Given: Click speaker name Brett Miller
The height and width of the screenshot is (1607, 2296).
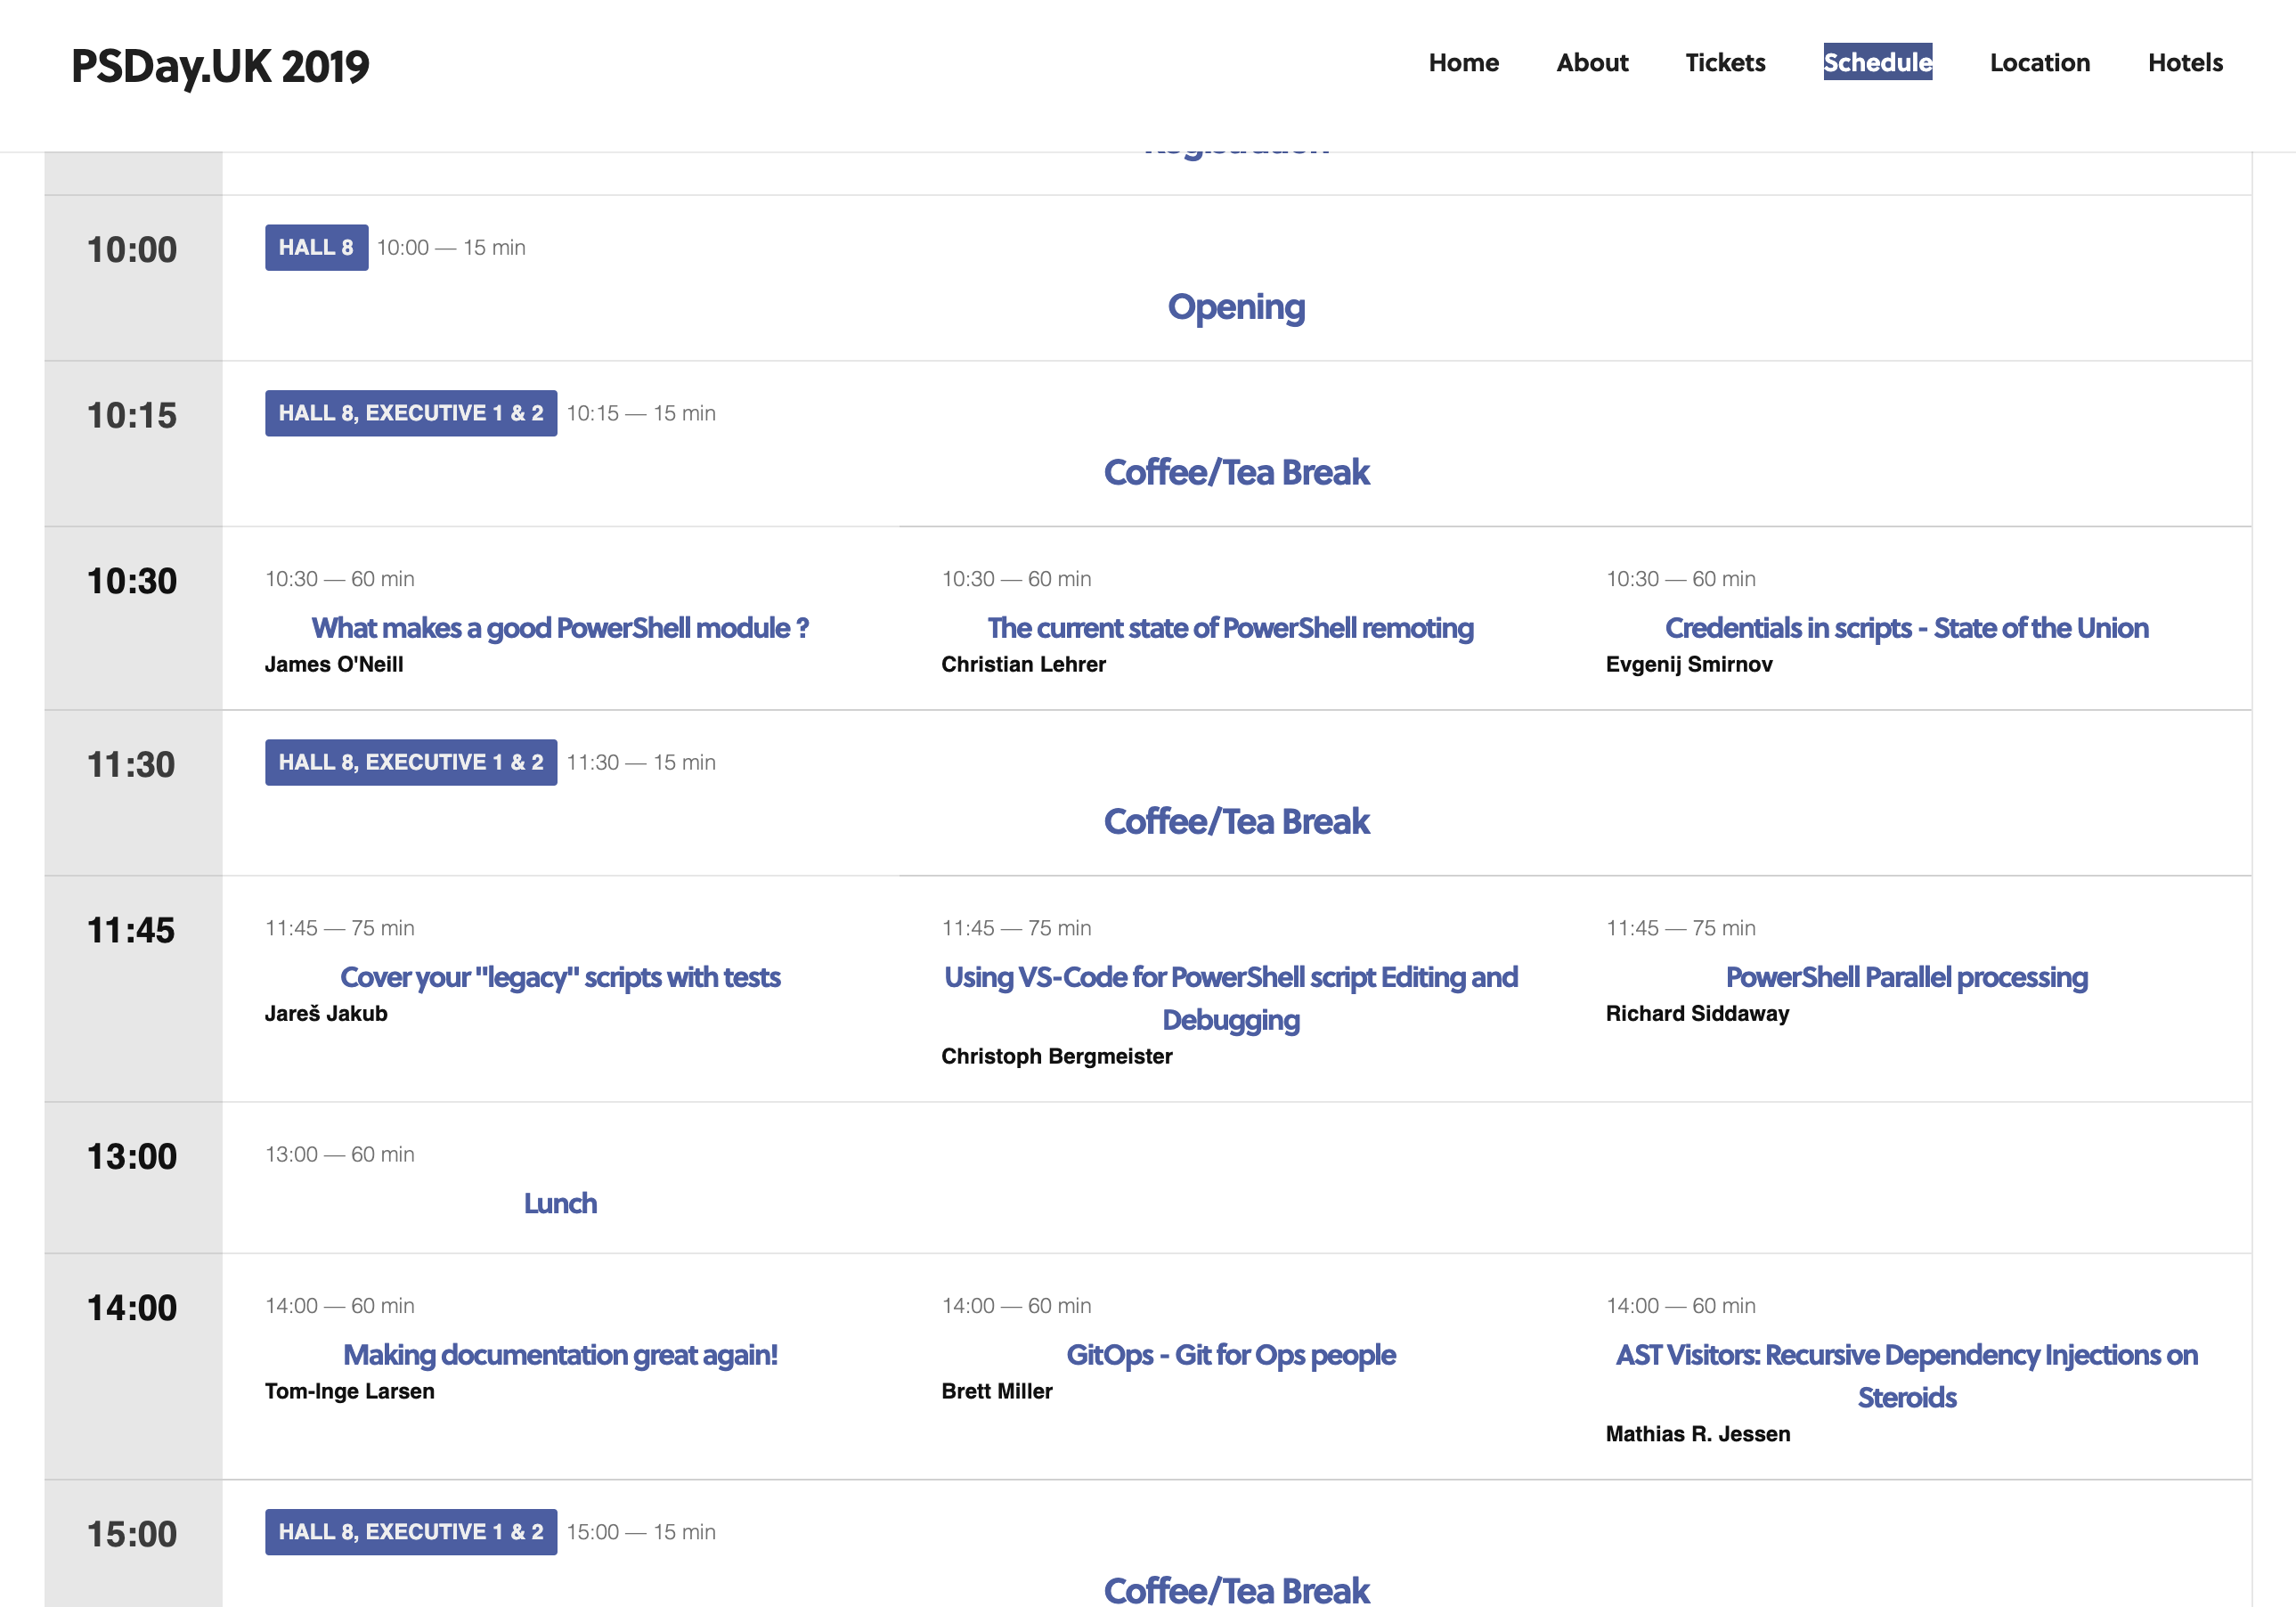Looking at the screenshot, I should [x=996, y=1391].
